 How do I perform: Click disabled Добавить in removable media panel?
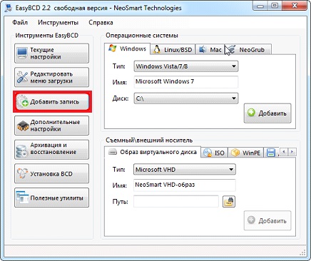[x=267, y=220]
